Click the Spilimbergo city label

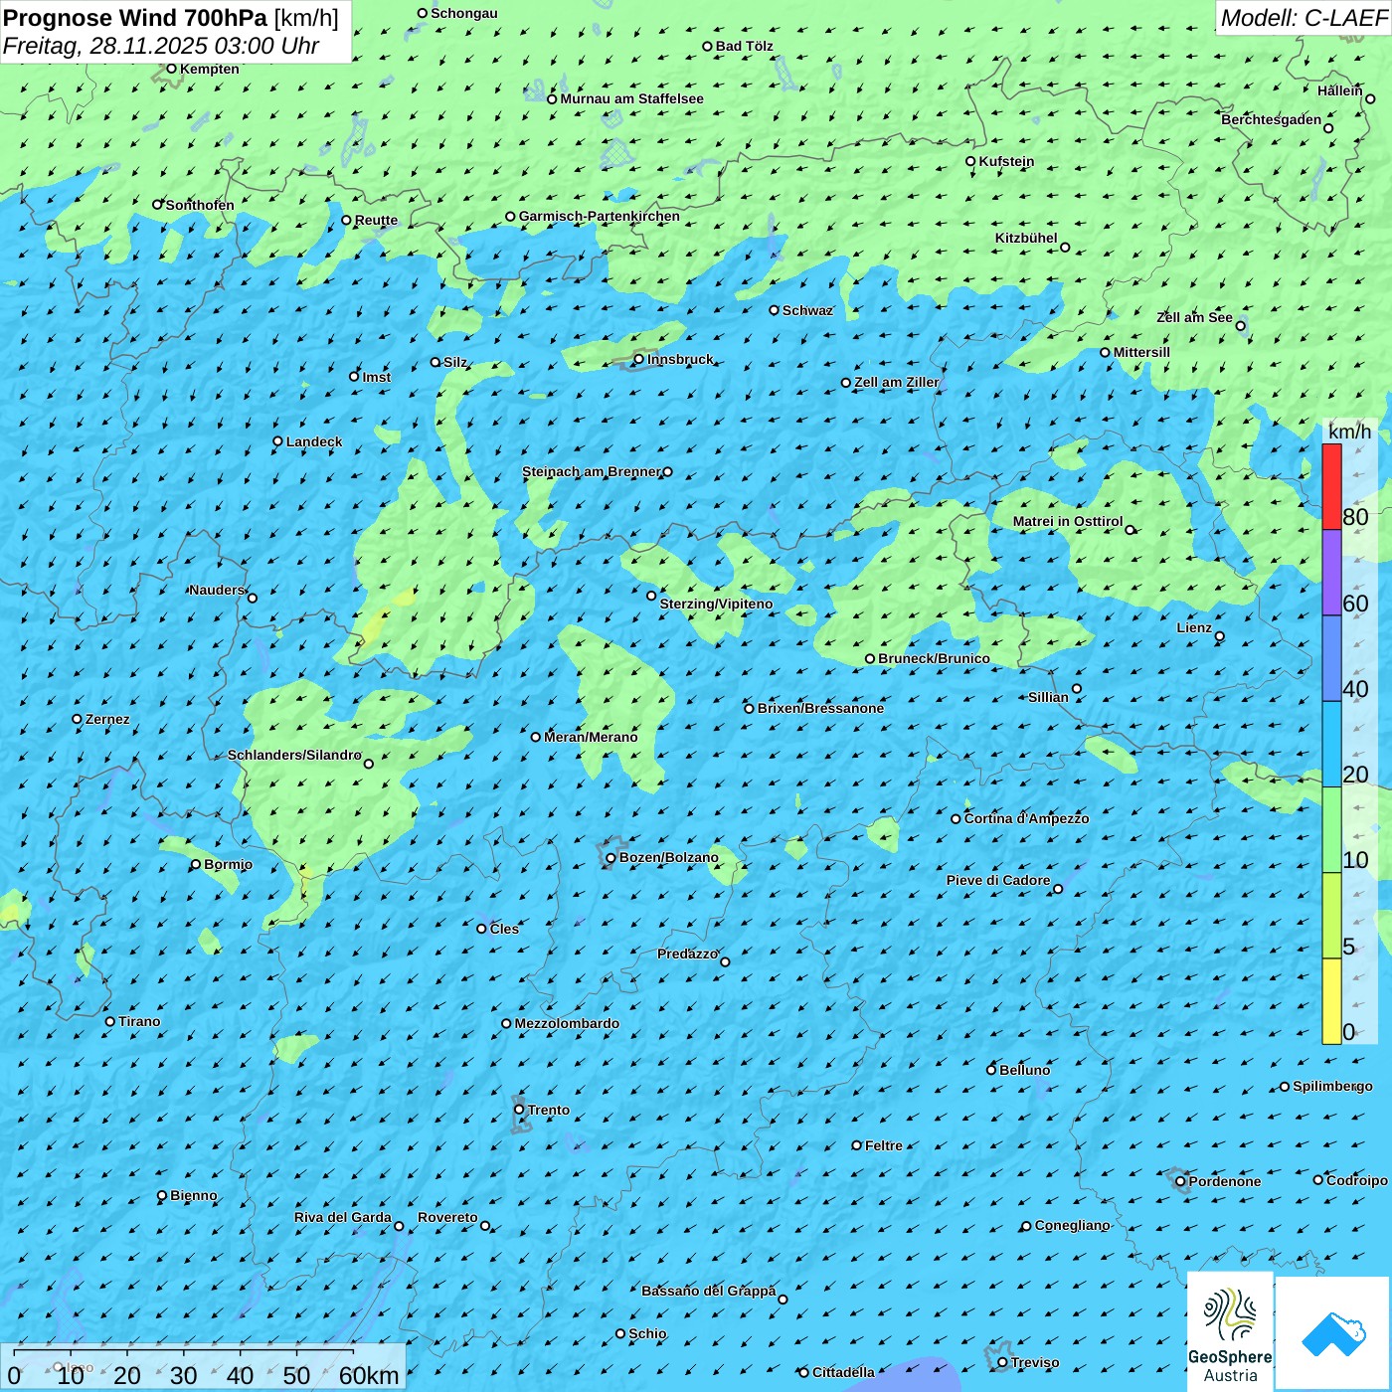(1332, 1086)
